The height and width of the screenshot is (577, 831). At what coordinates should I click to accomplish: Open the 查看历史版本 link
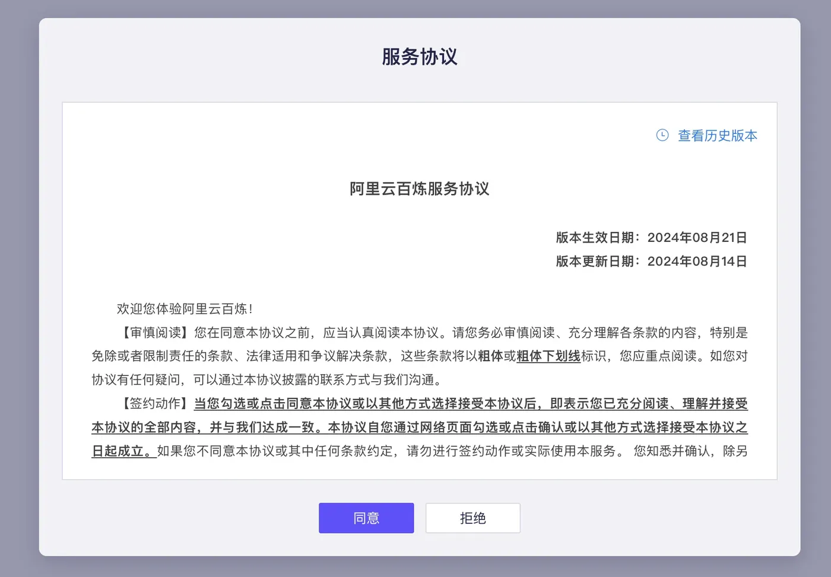(x=718, y=136)
